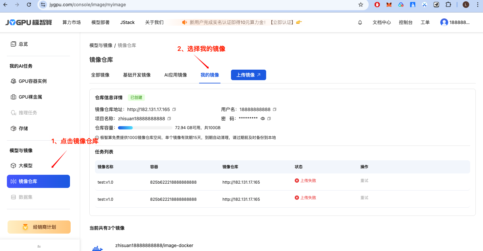Copy the project name zhisuan18888888888
Viewport: 483px width, 251px height.
click(x=169, y=119)
